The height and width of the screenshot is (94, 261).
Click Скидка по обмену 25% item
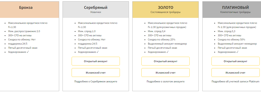[161, 40]
